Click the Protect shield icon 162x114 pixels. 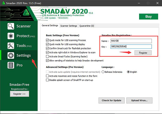point(11,36)
